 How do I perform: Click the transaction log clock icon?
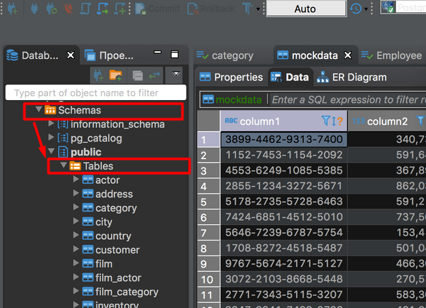[356, 8]
